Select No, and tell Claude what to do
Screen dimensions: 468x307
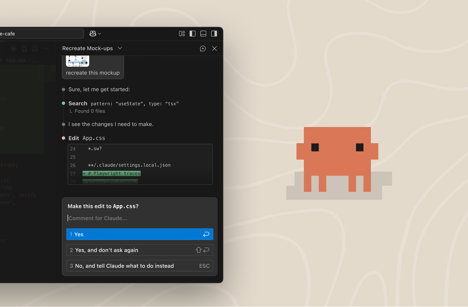coord(139,266)
